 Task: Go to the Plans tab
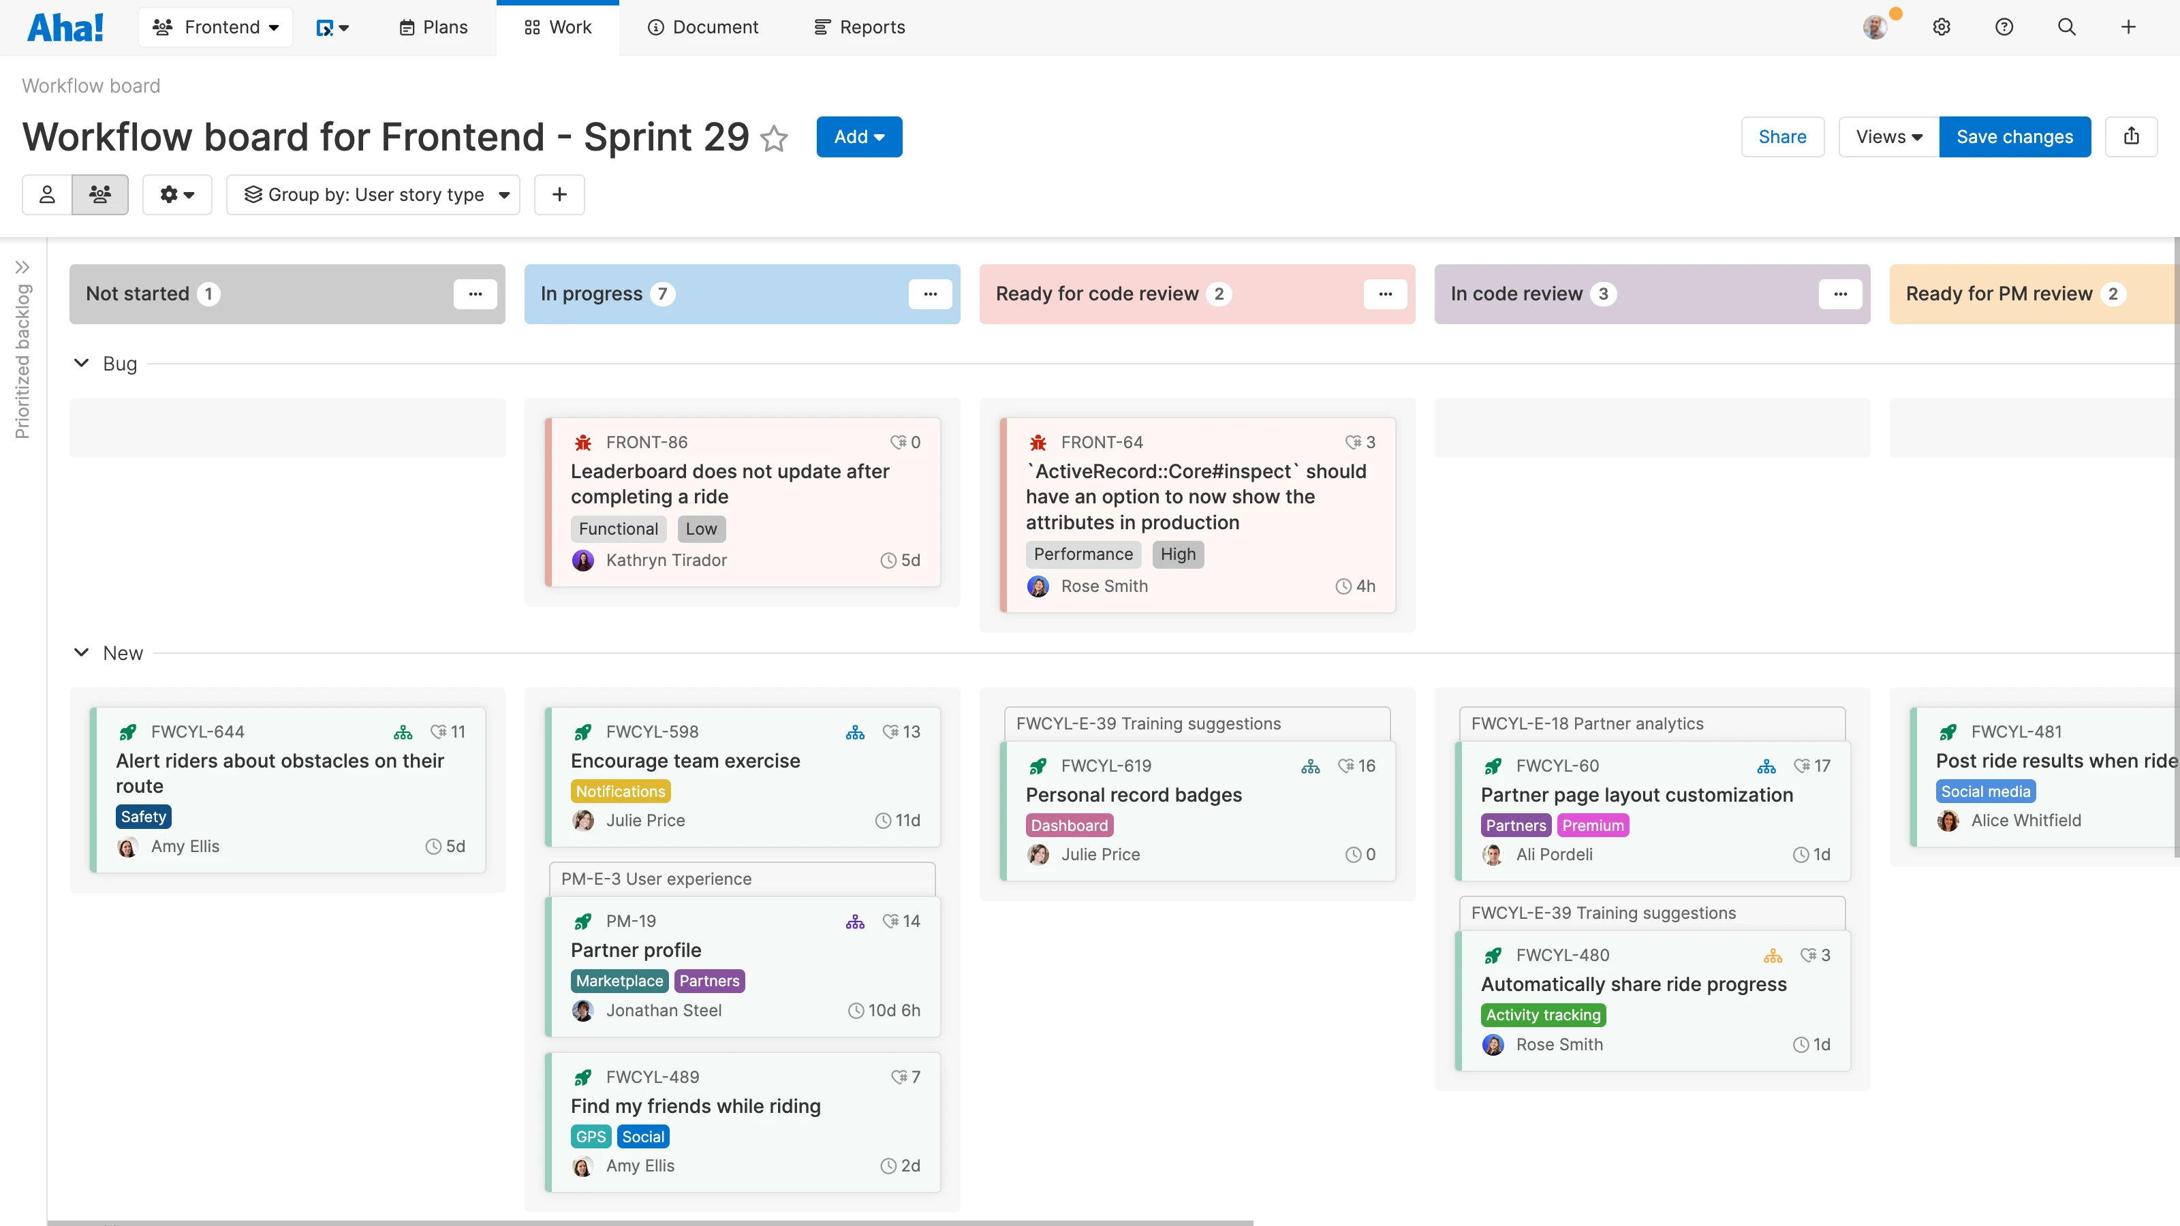pos(433,27)
